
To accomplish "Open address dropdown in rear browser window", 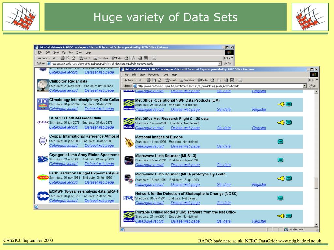I will click(220, 63).
